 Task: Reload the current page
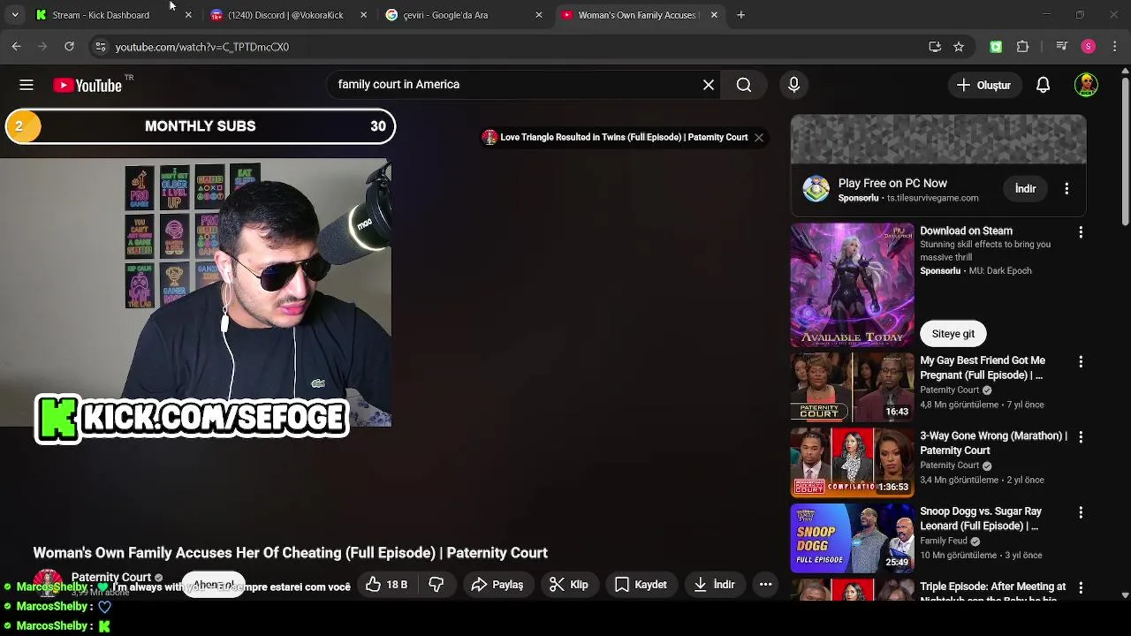pyautogui.click(x=69, y=47)
